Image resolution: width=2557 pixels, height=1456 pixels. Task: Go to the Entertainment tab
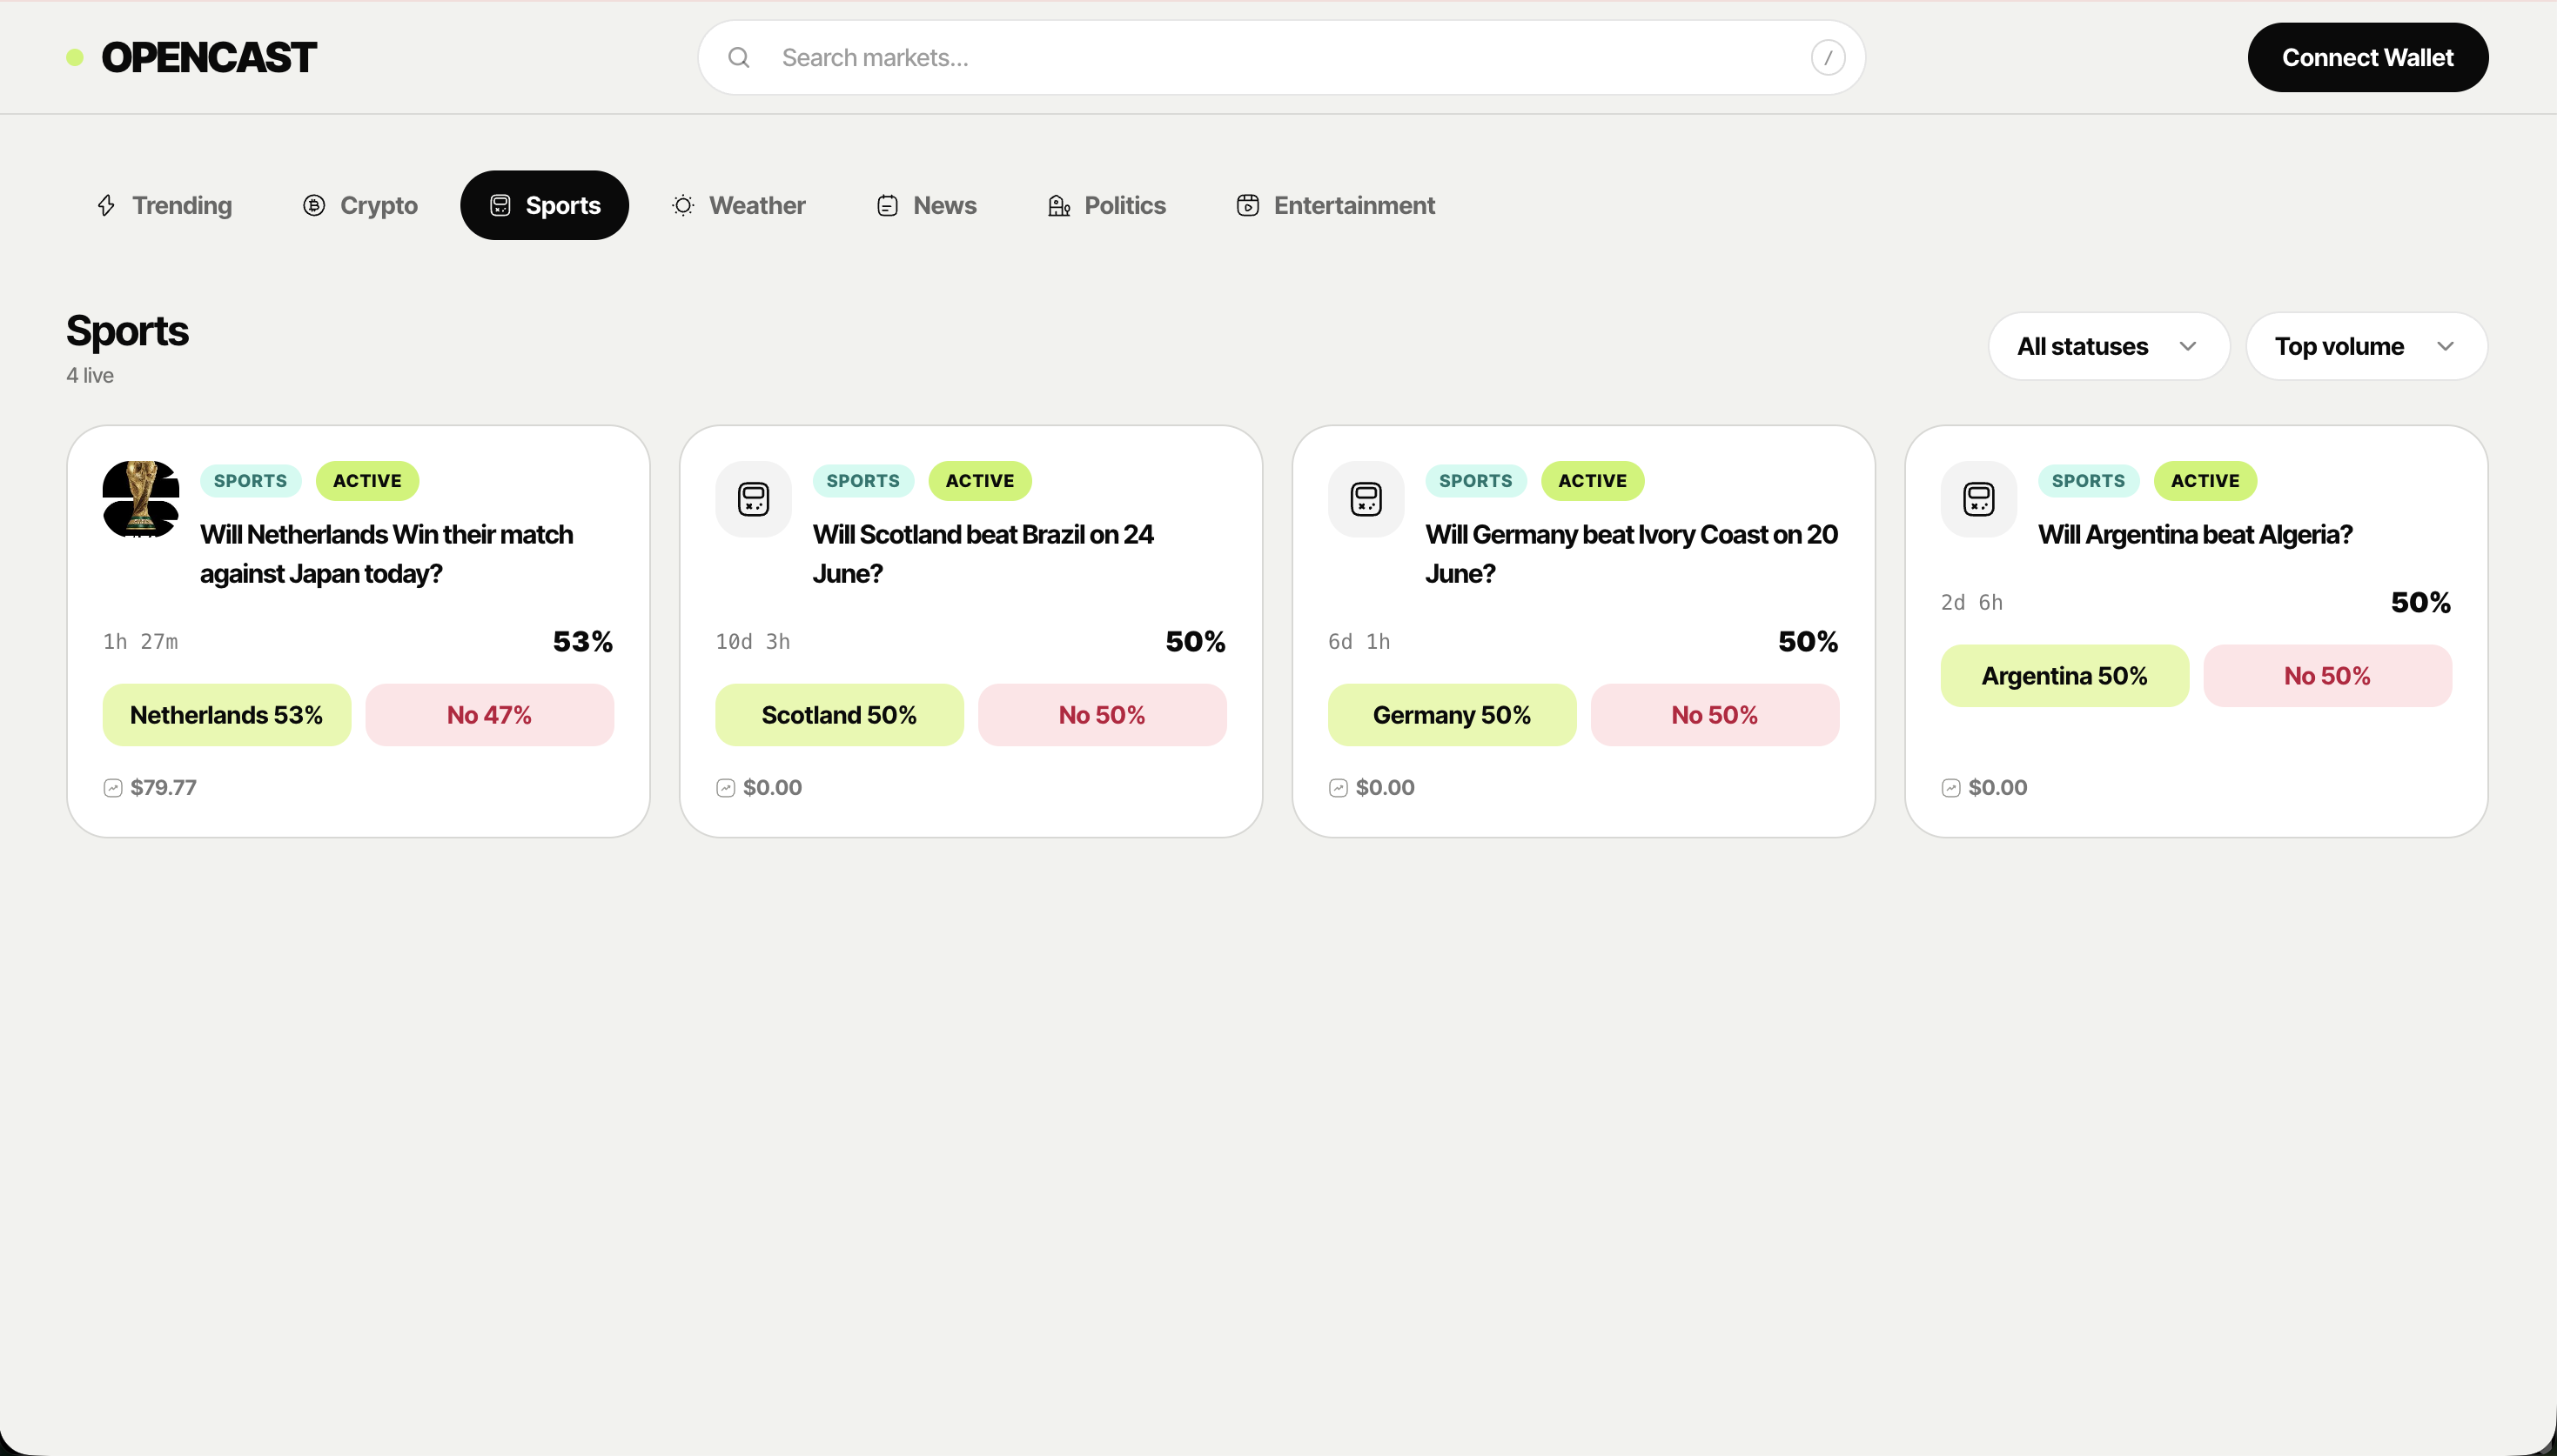coord(1336,206)
